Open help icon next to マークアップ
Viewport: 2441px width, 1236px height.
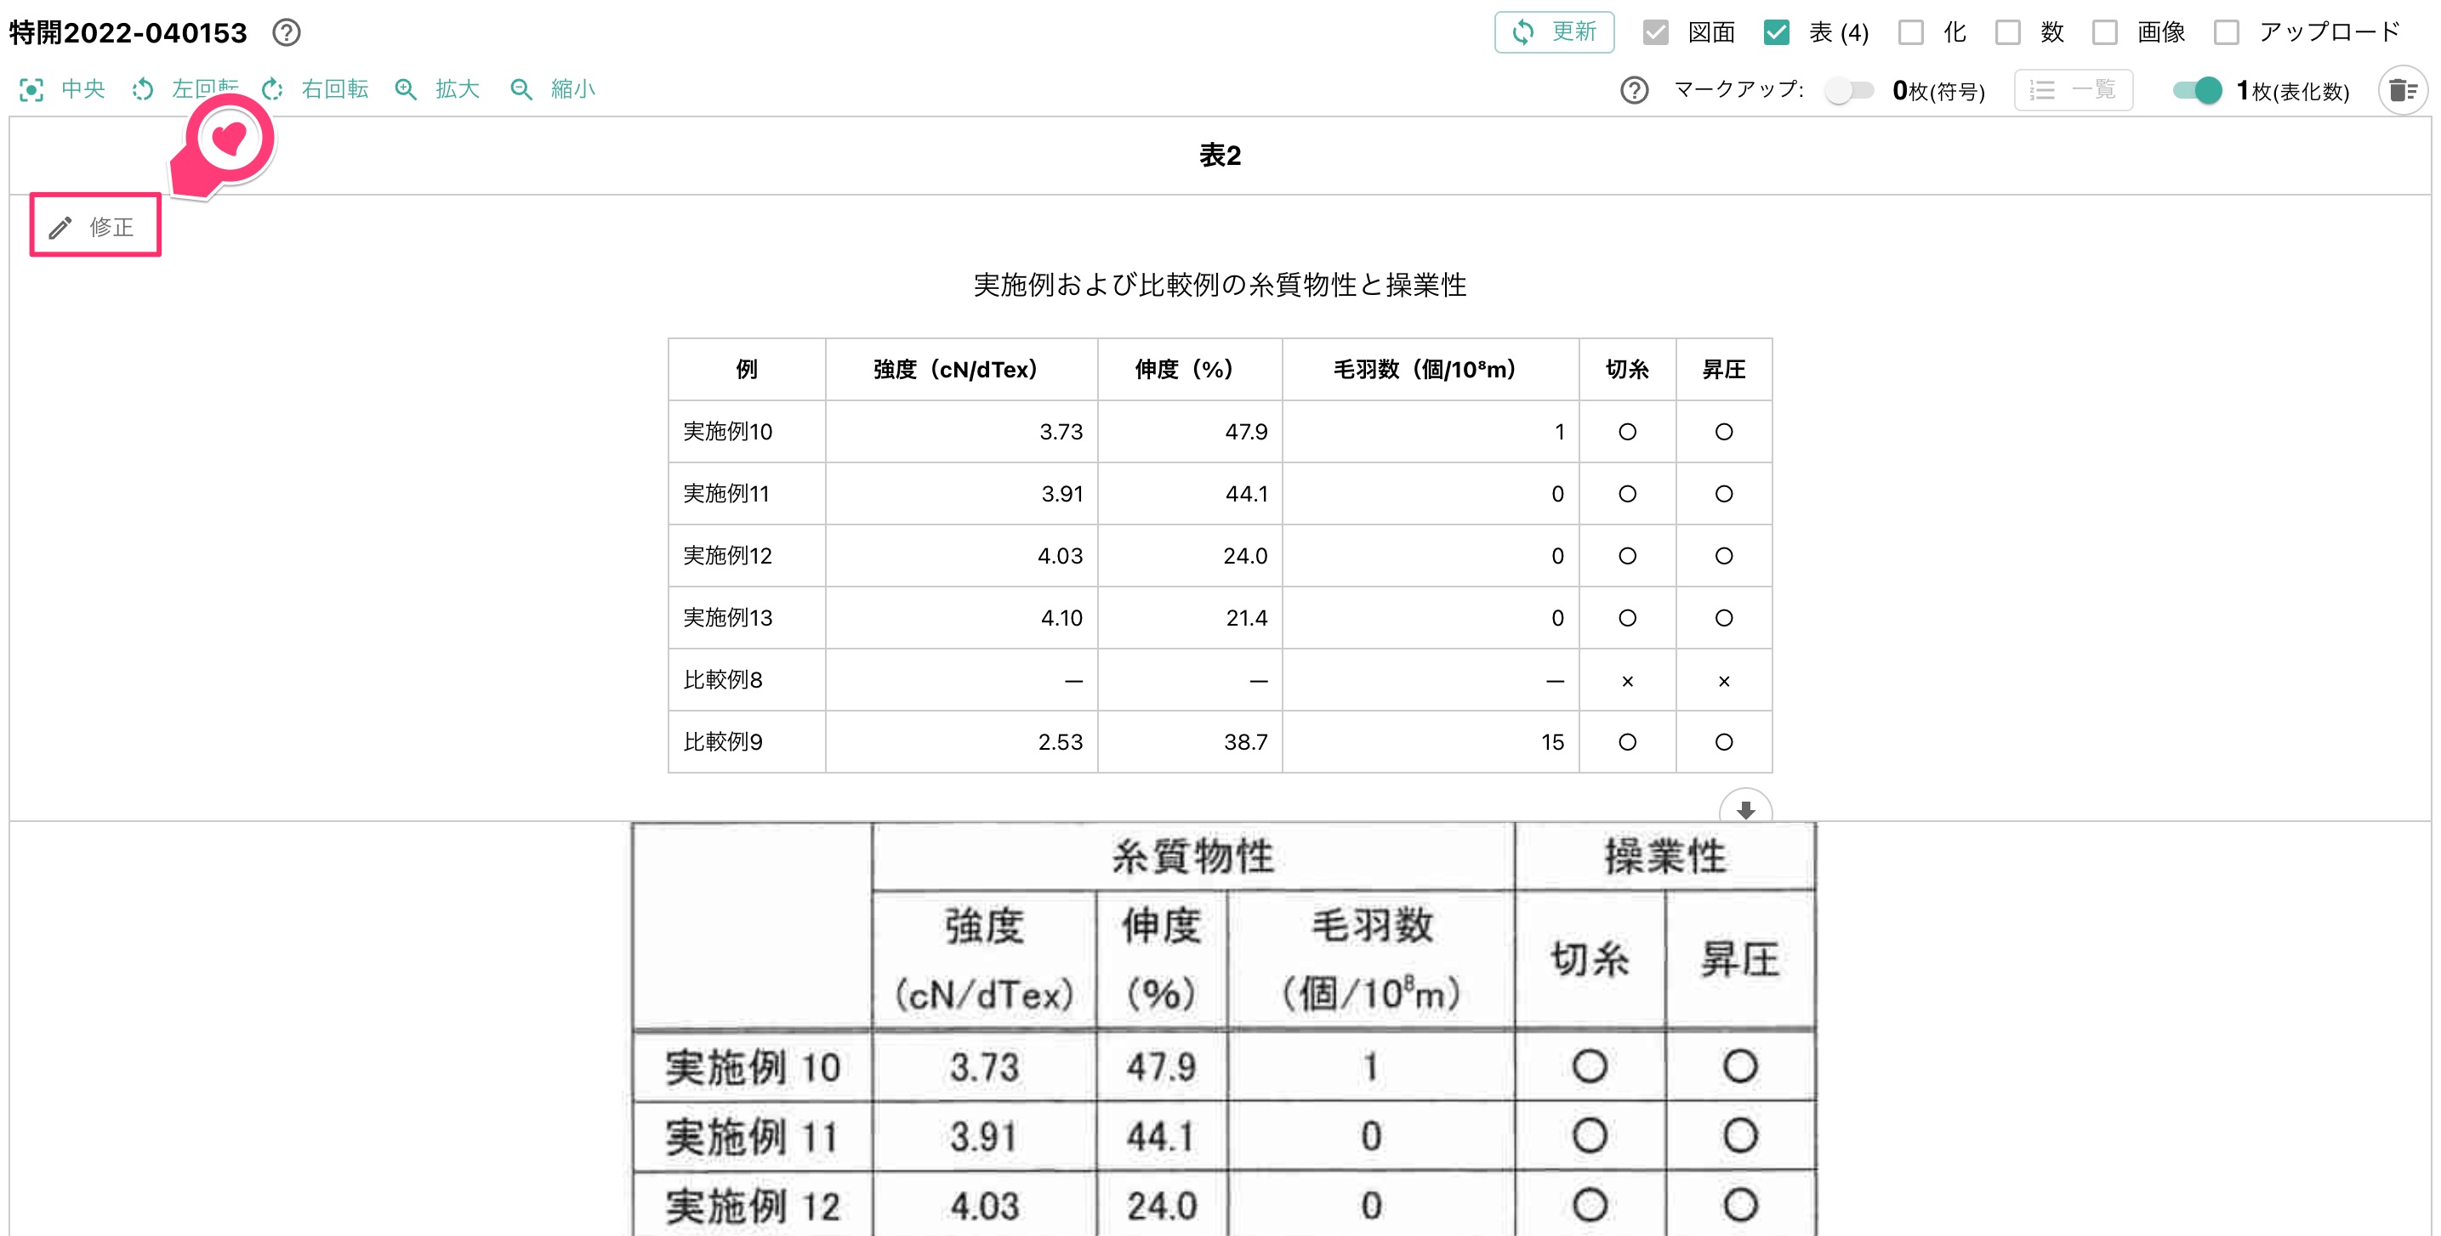coord(1635,91)
